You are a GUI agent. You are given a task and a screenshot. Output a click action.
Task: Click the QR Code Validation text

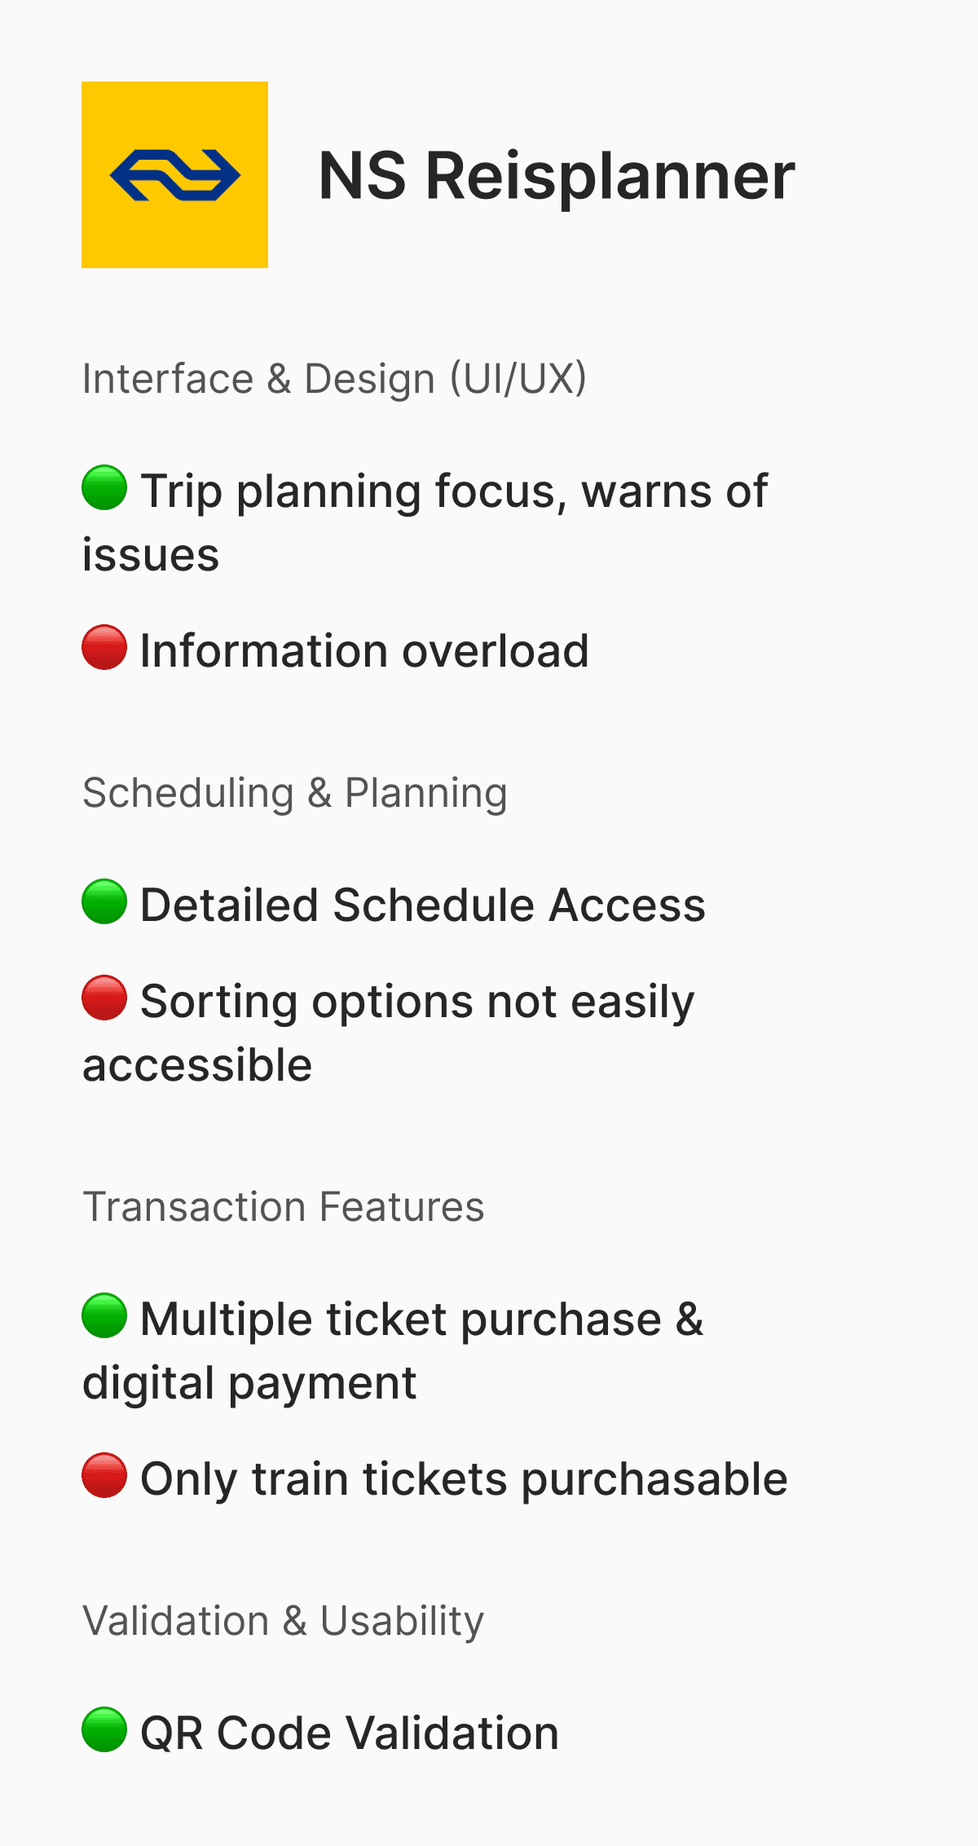[350, 1733]
